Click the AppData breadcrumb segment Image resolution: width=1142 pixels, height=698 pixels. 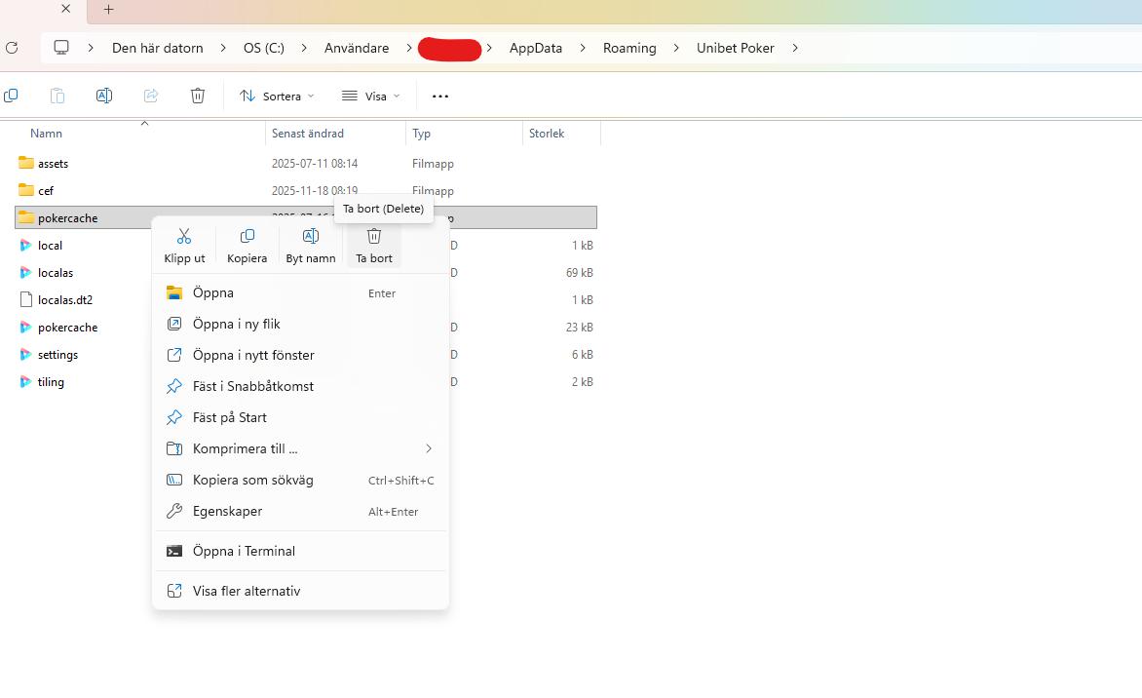tap(536, 48)
